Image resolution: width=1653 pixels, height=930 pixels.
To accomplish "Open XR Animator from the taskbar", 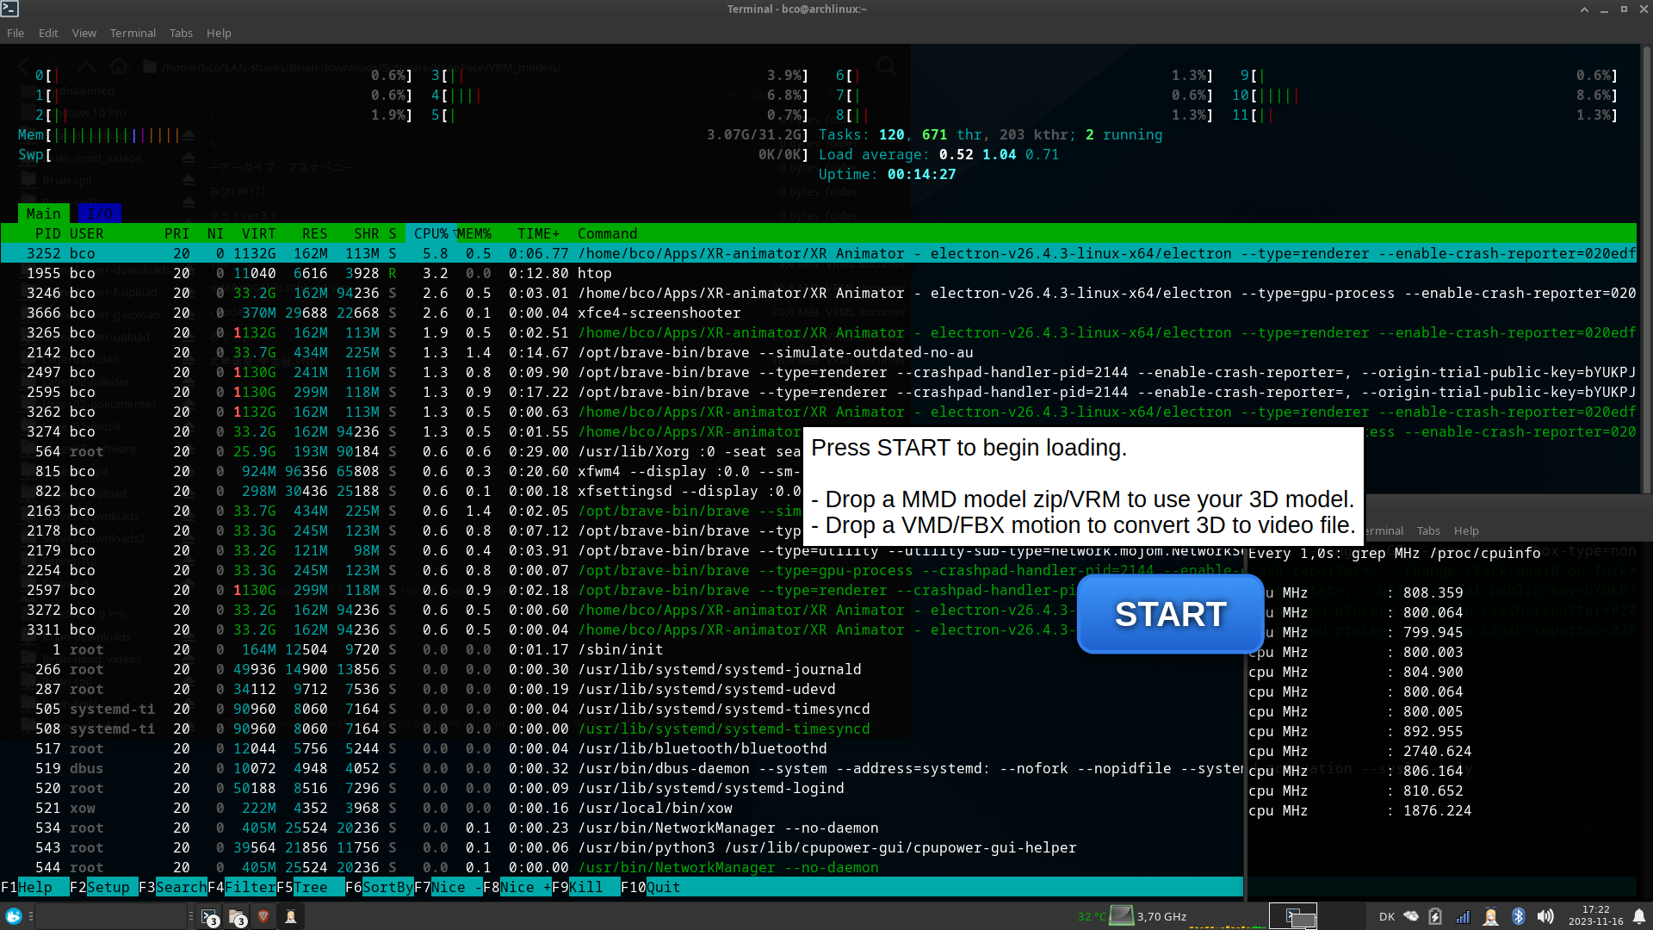I will click(290, 916).
